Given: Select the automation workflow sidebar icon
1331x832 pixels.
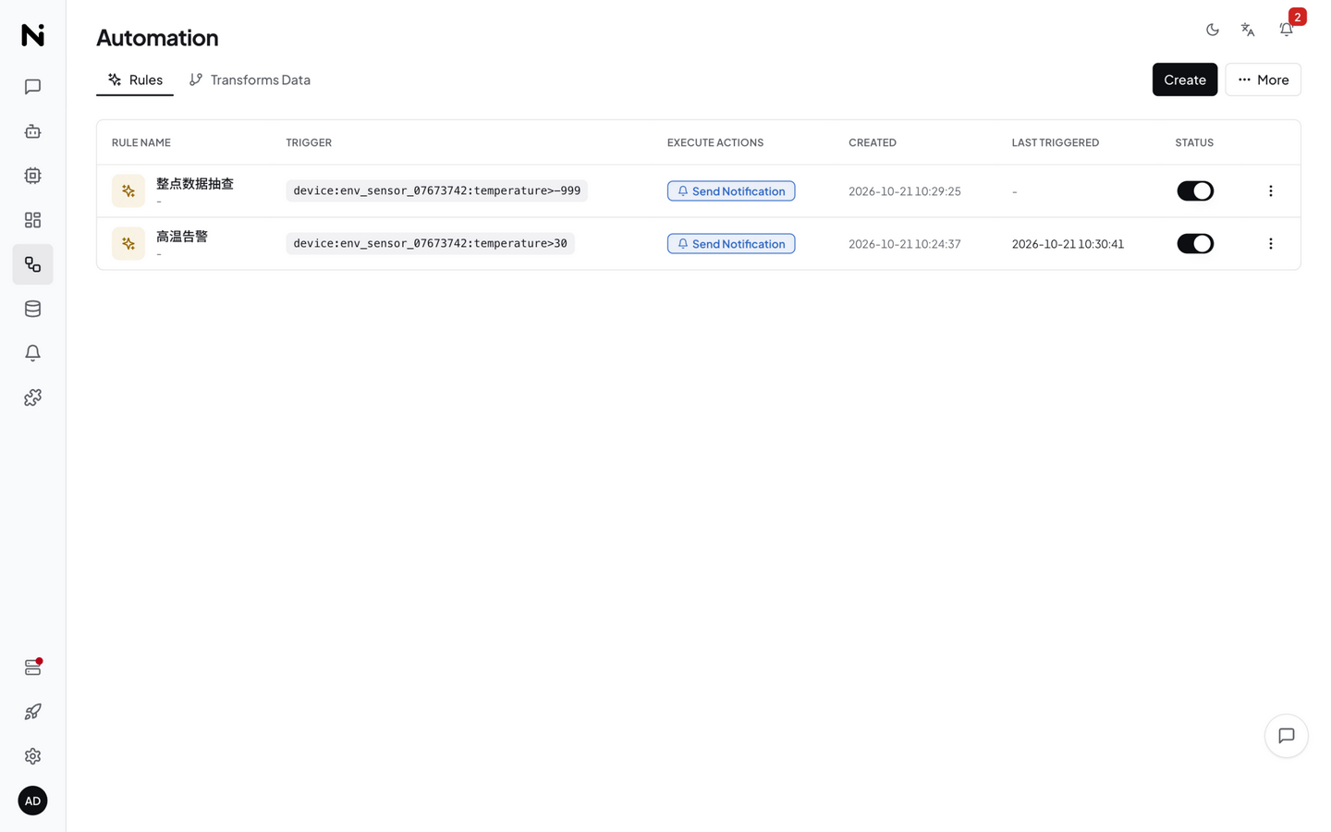Looking at the screenshot, I should pyautogui.click(x=32, y=264).
